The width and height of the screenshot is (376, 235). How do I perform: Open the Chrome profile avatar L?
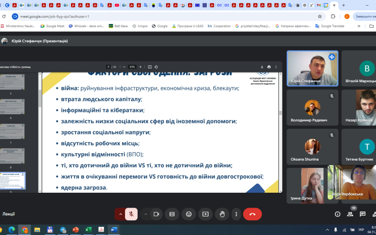pos(347,16)
